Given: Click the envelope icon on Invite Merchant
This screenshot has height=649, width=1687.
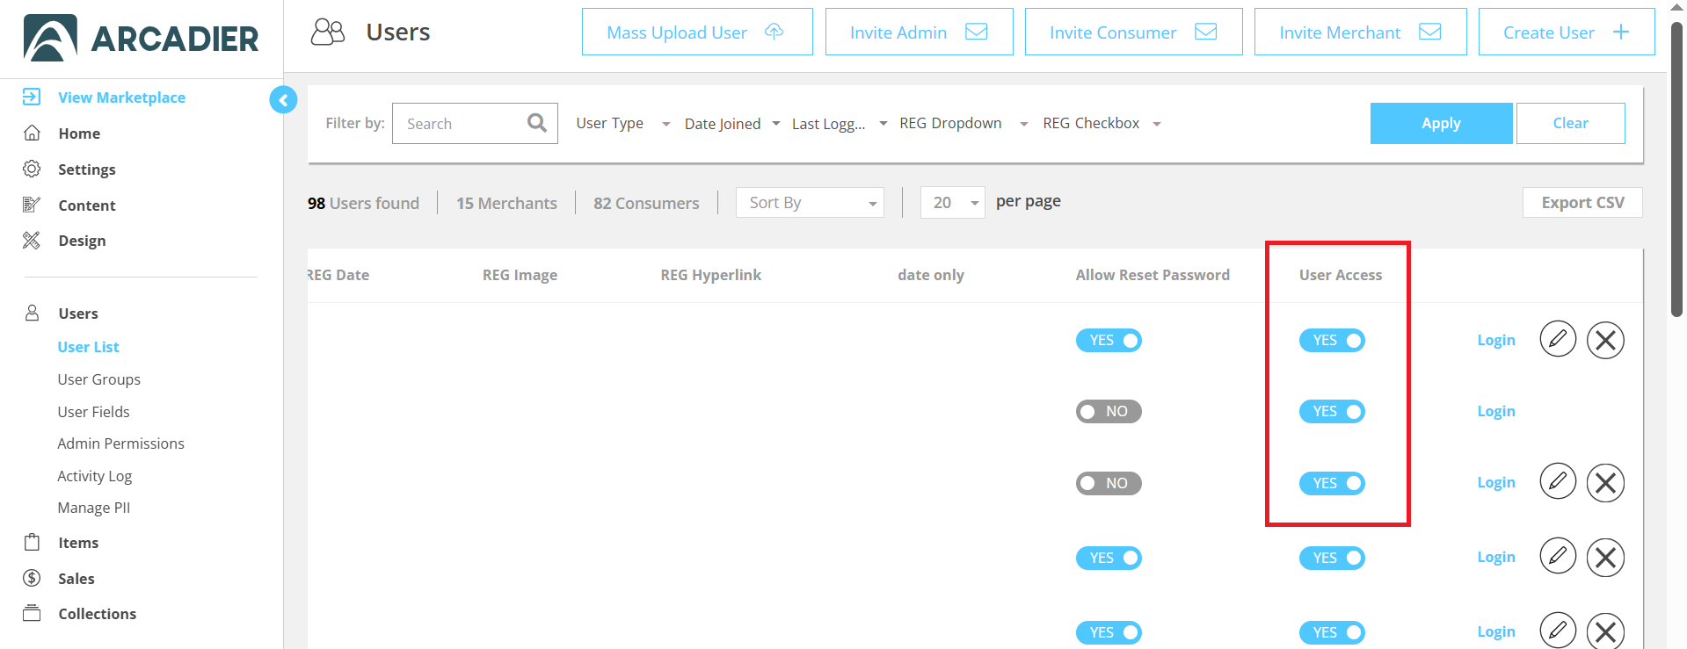Looking at the screenshot, I should [1430, 32].
